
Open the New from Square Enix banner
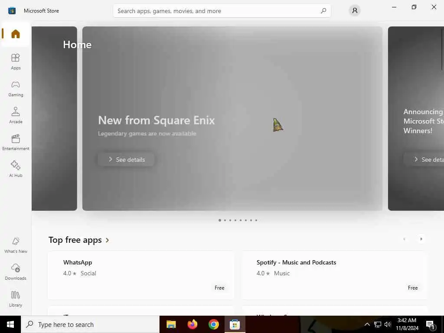pyautogui.click(x=232, y=118)
